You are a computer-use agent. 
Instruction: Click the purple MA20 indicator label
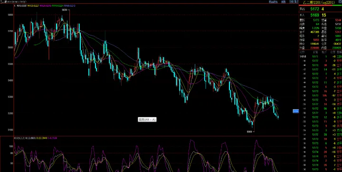(46, 6)
